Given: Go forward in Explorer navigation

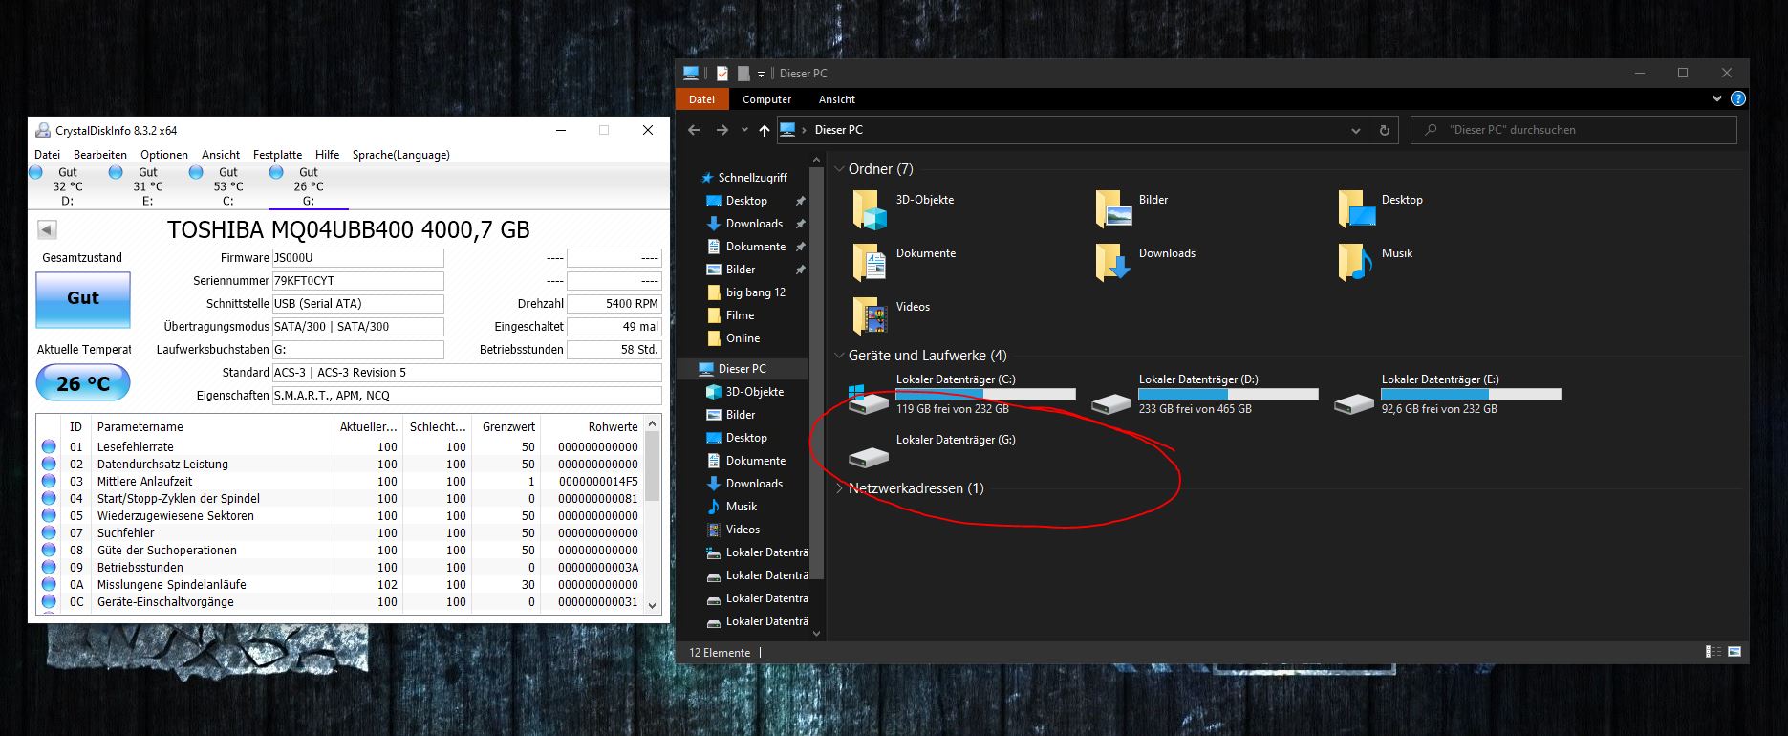Looking at the screenshot, I should (x=722, y=130).
